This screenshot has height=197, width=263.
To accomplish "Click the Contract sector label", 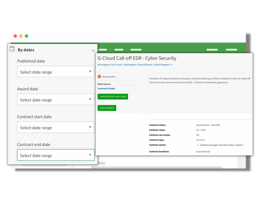I will [x=157, y=145].
